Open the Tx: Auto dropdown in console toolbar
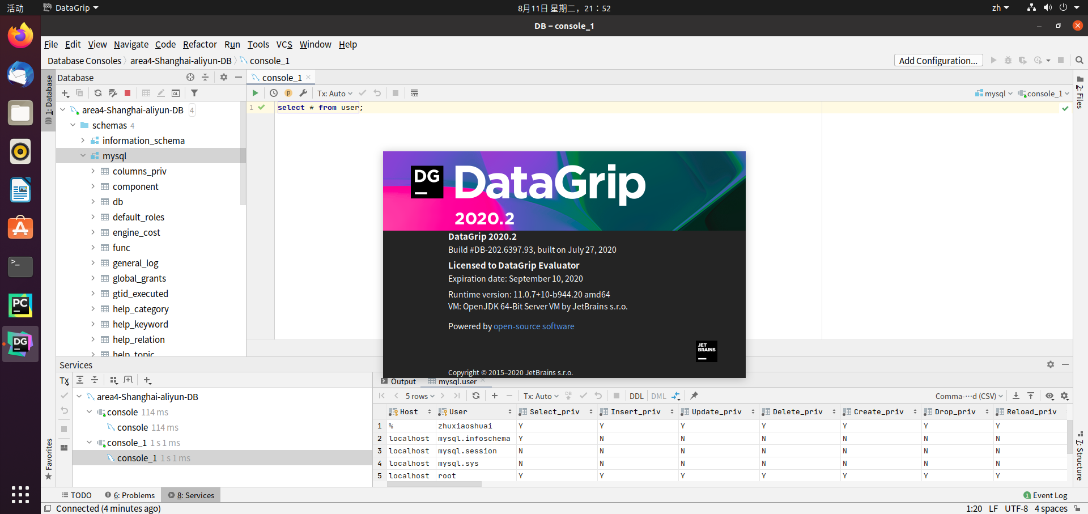 [334, 94]
